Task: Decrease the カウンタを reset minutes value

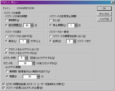Action: [x=33, y=64]
